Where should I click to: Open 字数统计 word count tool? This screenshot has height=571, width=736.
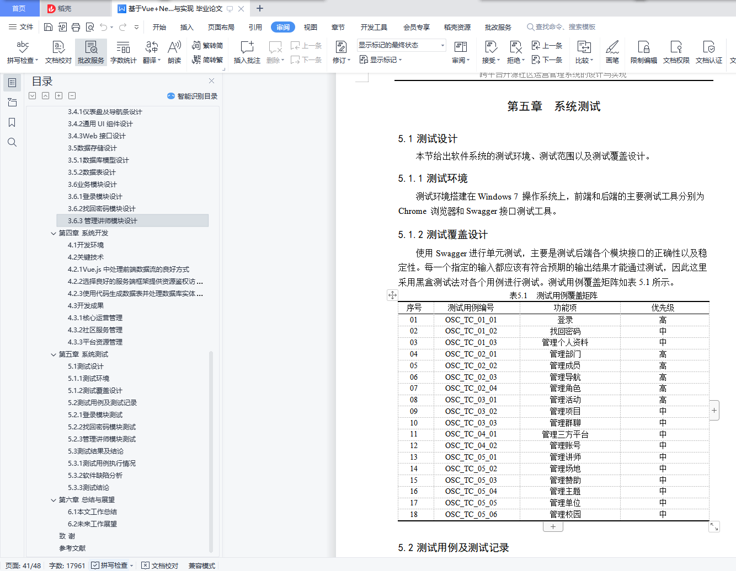pyautogui.click(x=124, y=52)
